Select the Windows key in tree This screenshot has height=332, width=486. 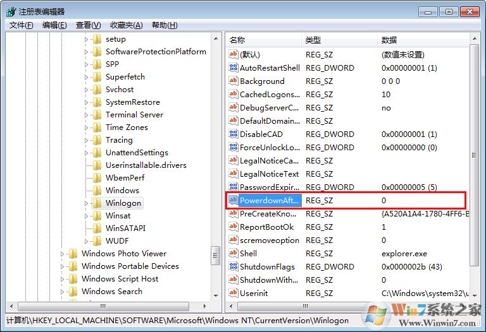[122, 191]
